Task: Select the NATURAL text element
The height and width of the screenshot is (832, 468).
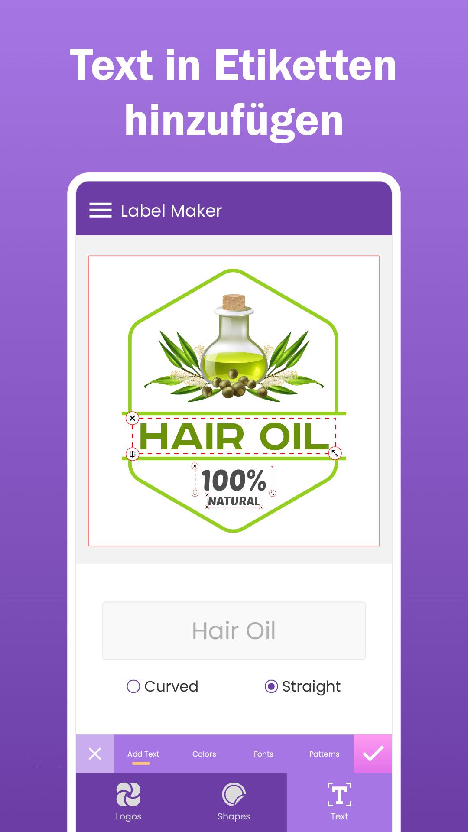Action: (234, 501)
